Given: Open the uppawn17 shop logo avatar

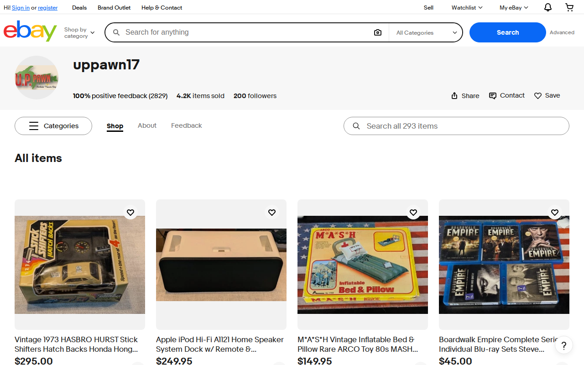Looking at the screenshot, I should pos(36,78).
